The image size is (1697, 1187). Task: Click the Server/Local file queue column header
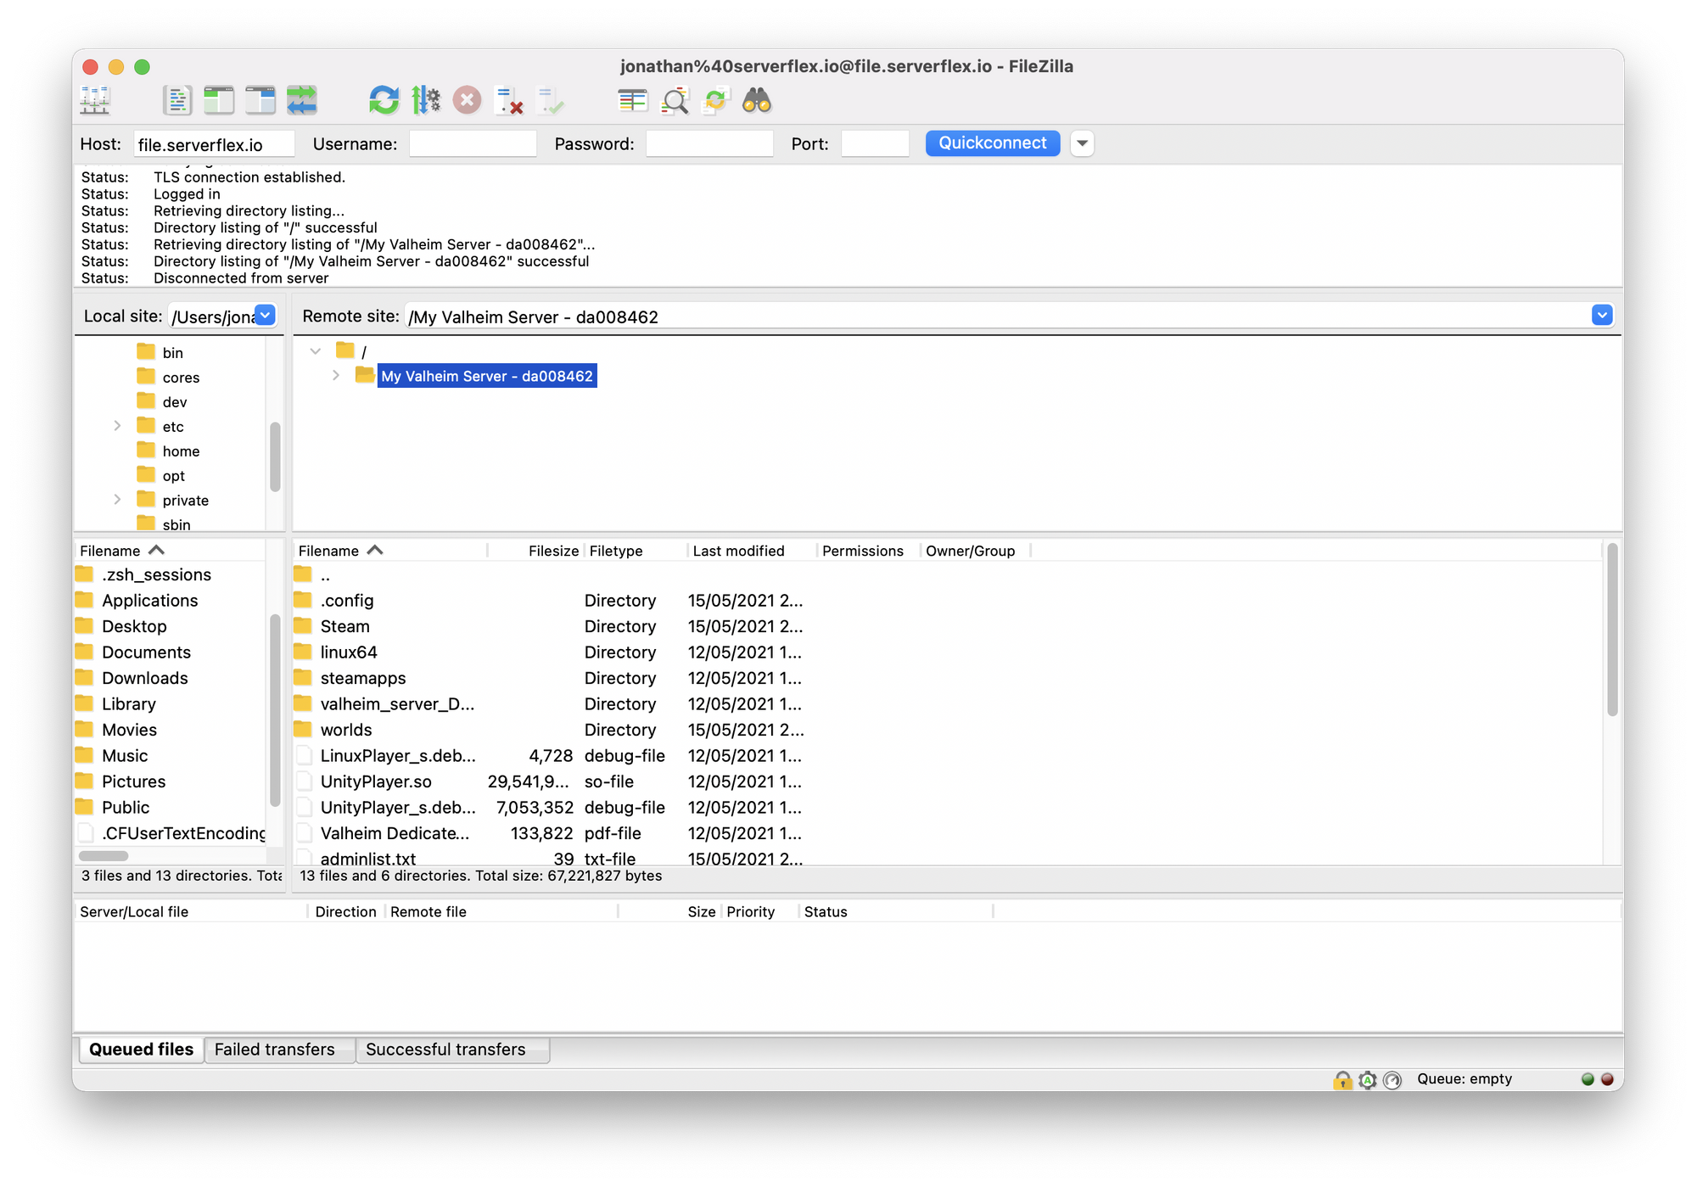192,911
